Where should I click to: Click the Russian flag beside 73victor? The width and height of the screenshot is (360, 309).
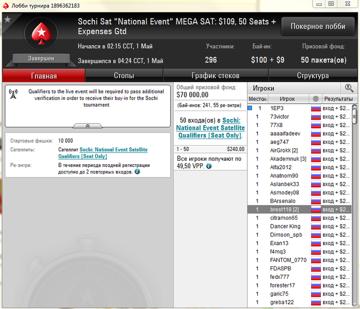(316, 117)
